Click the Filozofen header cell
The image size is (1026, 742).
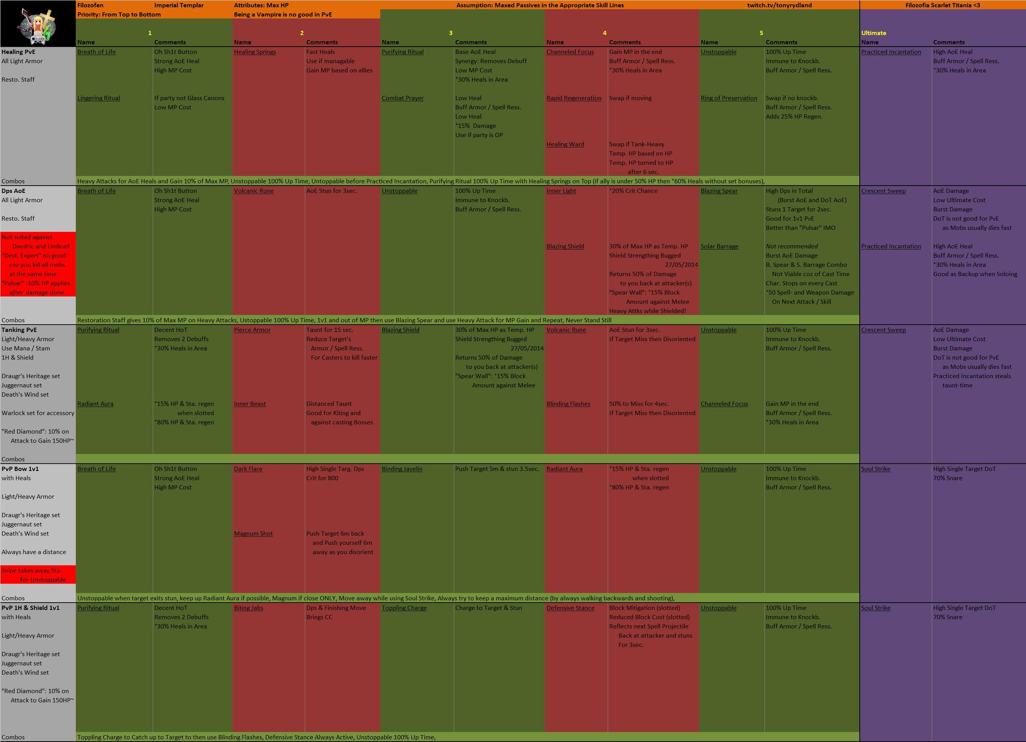pos(90,5)
